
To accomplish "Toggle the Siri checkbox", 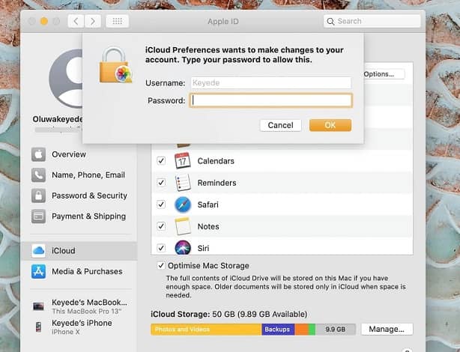I will (x=161, y=248).
